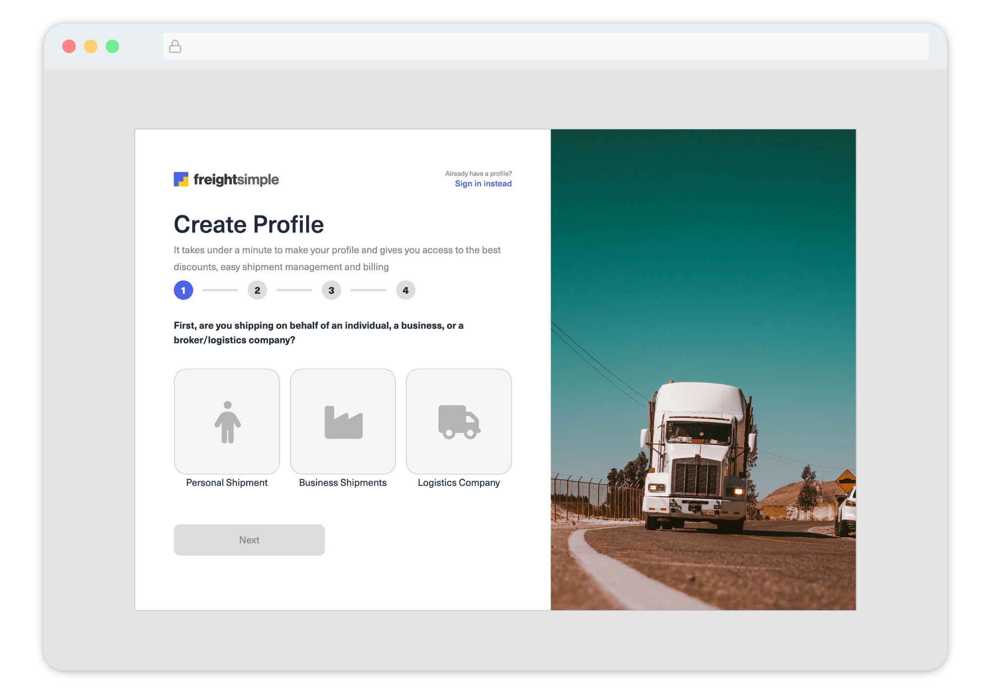
Task: Go to step 1 in progress indicator
Action: tap(183, 290)
